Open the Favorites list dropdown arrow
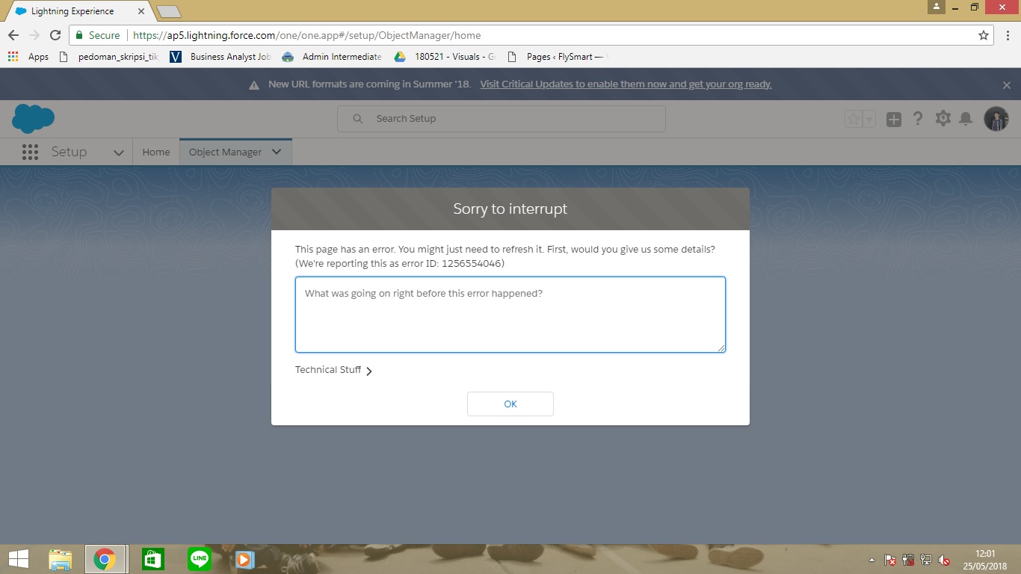Screen dimensions: 1021x574 [869, 119]
